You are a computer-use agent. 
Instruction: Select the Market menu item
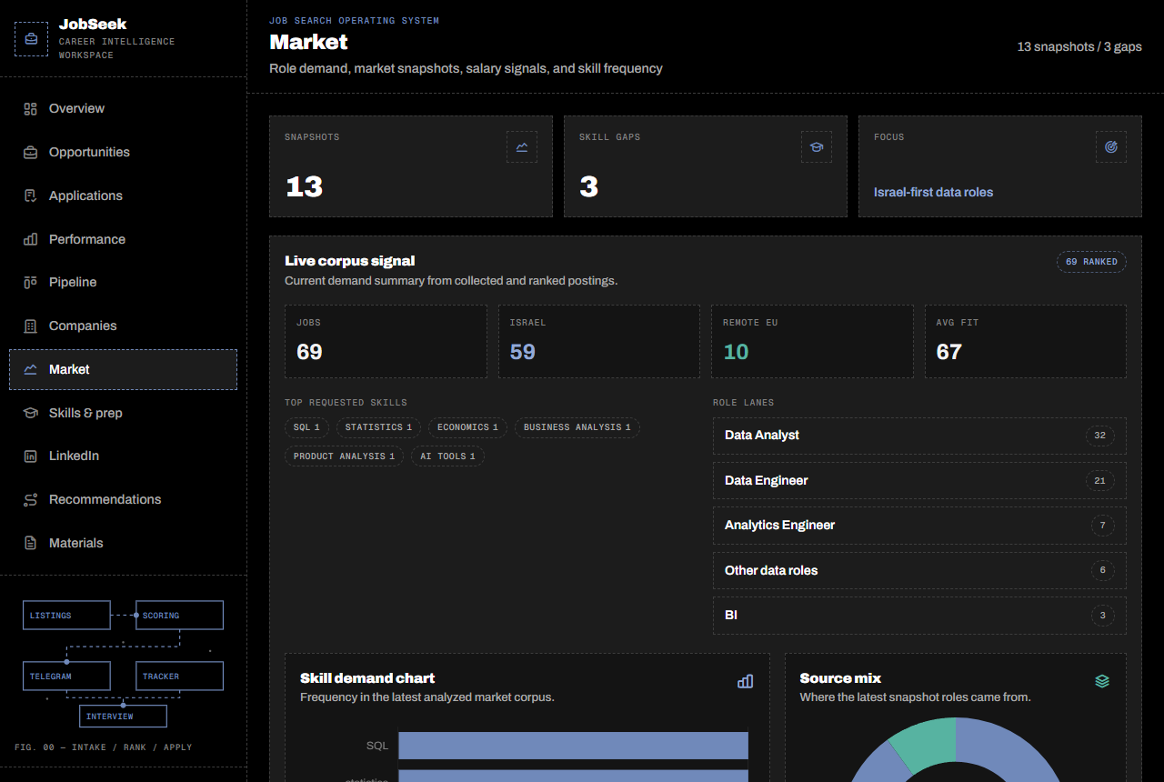pos(123,370)
